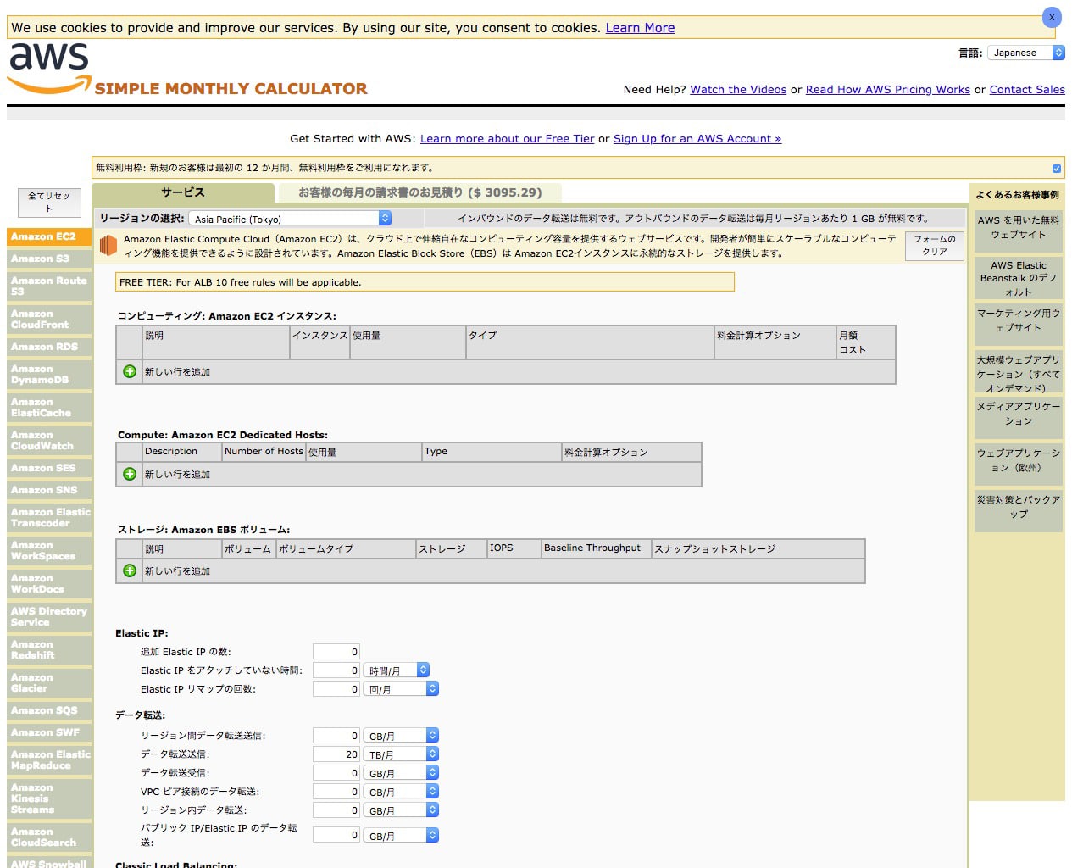The width and height of the screenshot is (1072, 868).
Task: Select Amazon DynamoDB in sidebar
Action: [49, 374]
